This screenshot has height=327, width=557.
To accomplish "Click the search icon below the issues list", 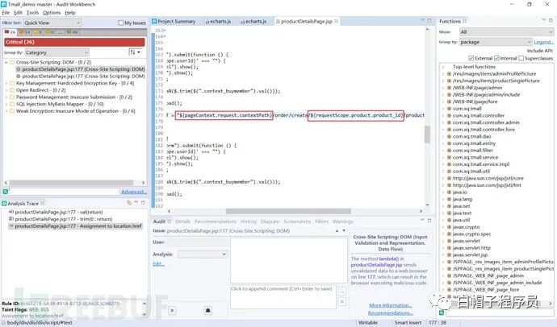I will [x=6, y=192].
